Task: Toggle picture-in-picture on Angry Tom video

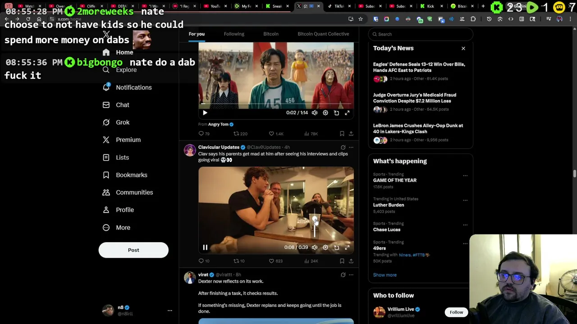Action: coord(336,113)
